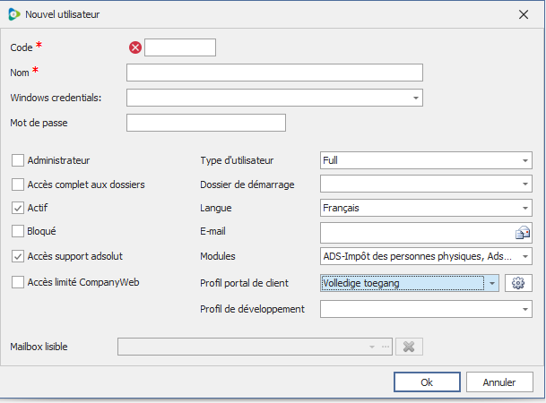Focus the Code input field
The width and height of the screenshot is (546, 403).
[180, 47]
